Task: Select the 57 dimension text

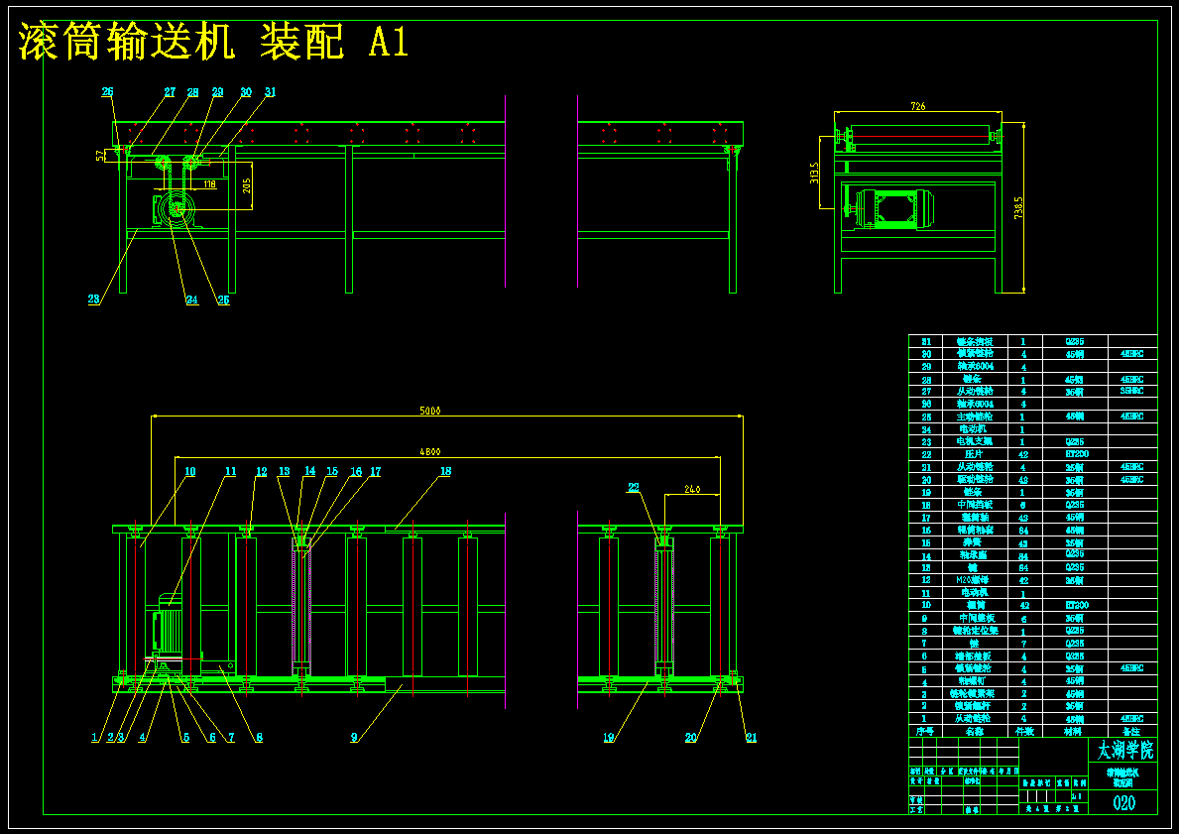Action: [x=101, y=156]
